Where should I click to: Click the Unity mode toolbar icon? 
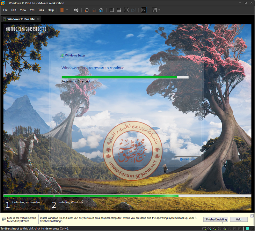pos(133,10)
